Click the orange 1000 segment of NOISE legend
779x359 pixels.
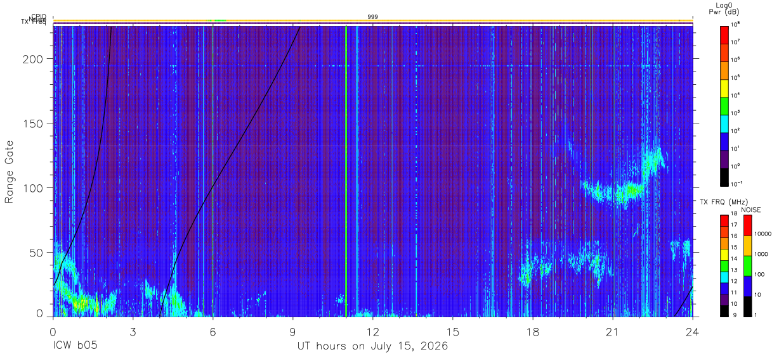point(747,246)
